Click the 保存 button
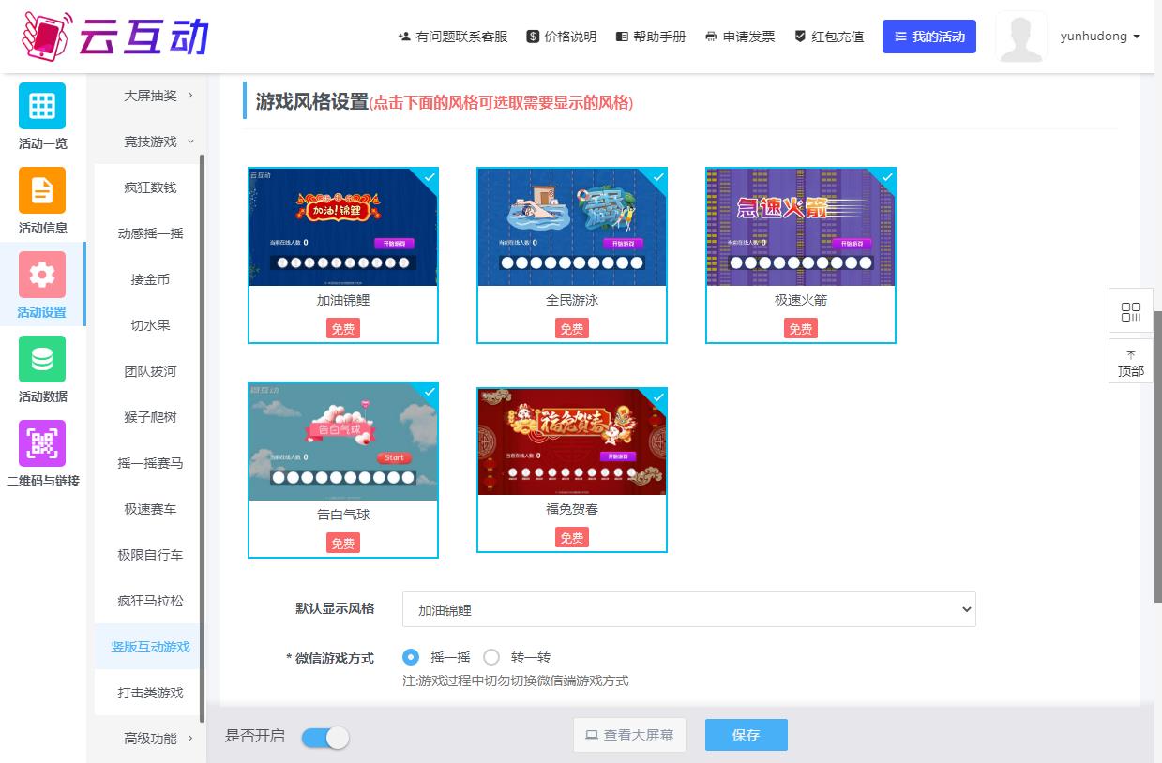This screenshot has height=763, width=1162. (746, 736)
